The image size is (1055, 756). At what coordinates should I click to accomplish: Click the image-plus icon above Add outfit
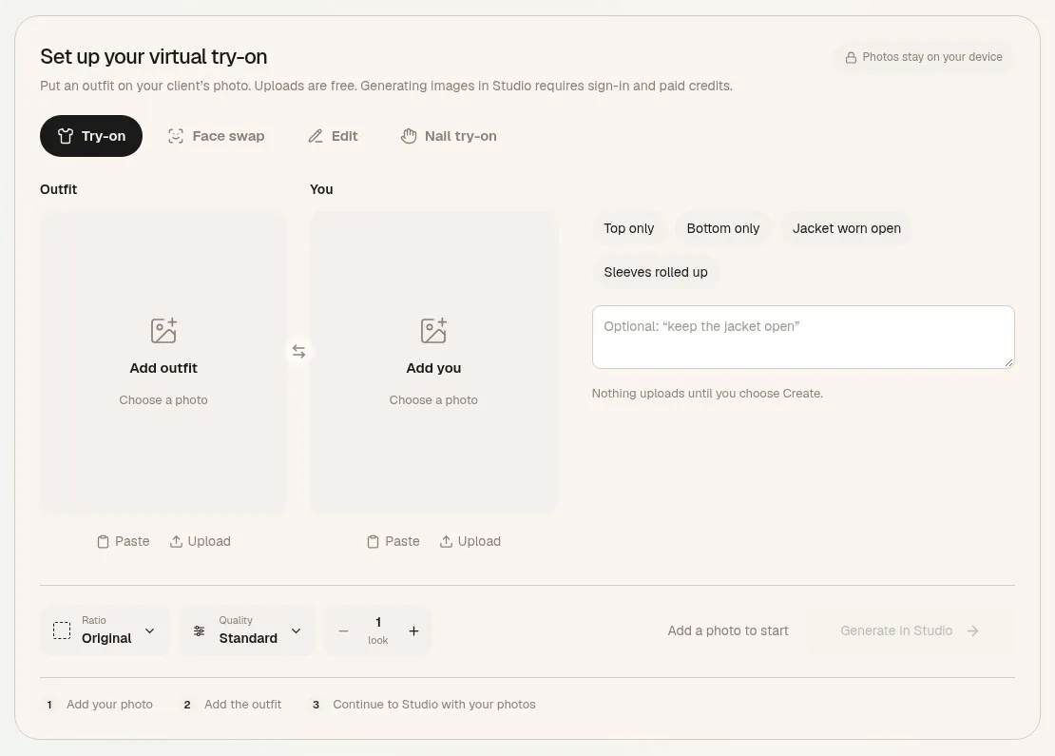(x=163, y=331)
